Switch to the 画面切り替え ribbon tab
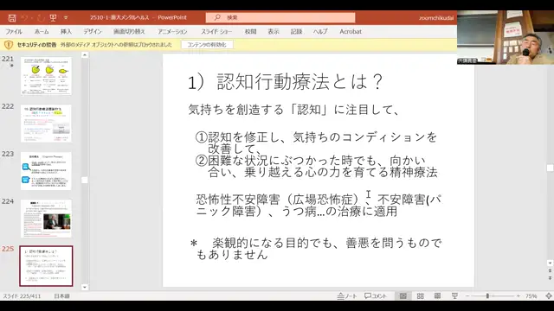554x311 pixels. [129, 31]
